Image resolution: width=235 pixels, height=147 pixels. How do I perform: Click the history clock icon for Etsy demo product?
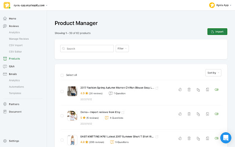point(180,114)
